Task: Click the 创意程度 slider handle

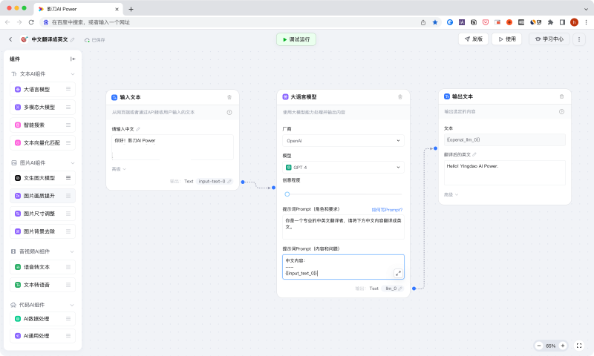Action: 287,194
